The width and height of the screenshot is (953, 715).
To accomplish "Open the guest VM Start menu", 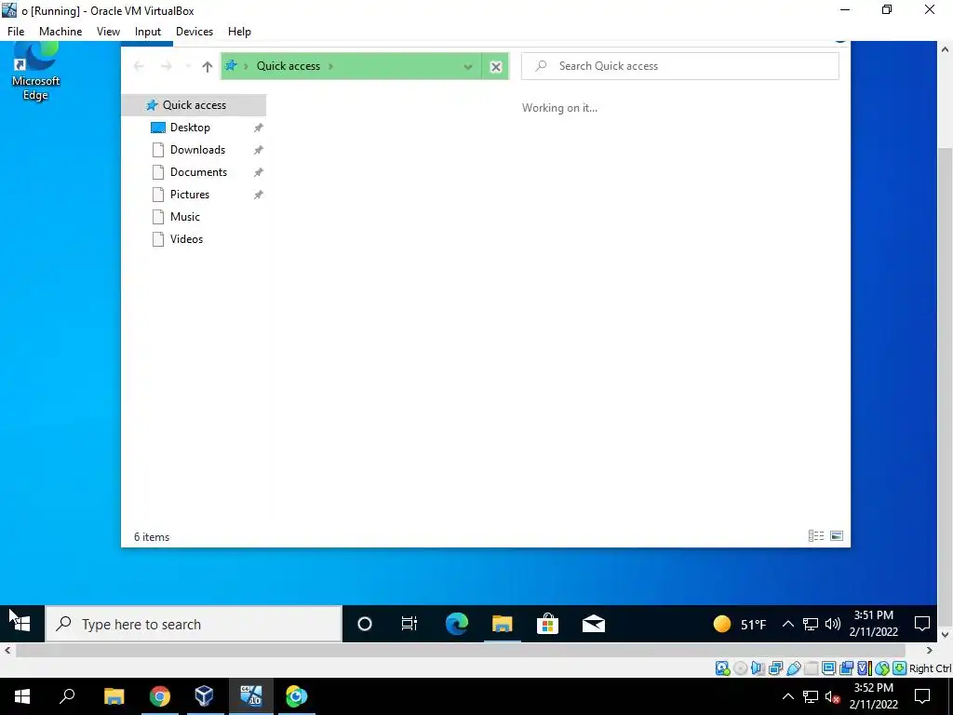I will 22,624.
